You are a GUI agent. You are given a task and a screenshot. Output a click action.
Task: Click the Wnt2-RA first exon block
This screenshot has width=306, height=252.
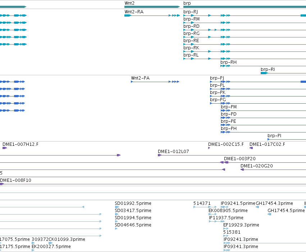(128, 15)
